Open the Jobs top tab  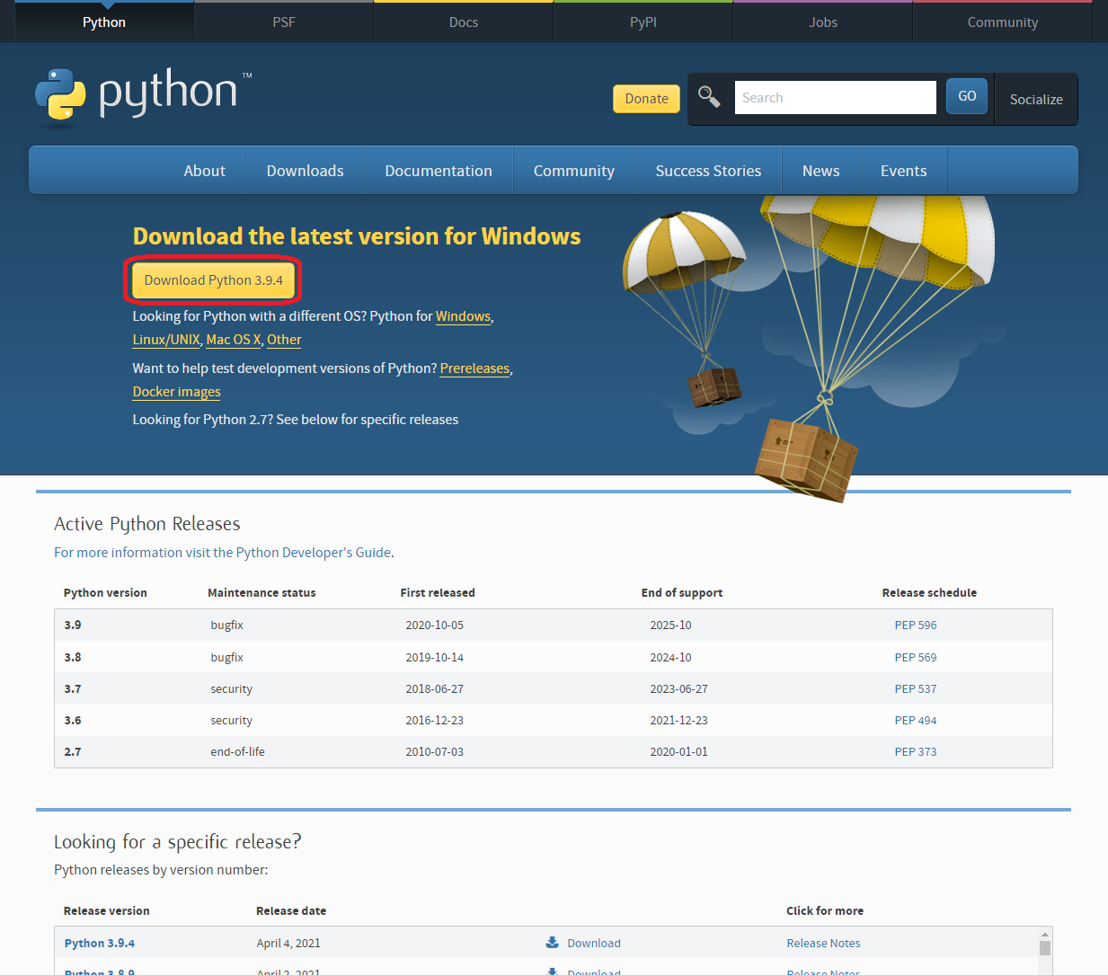tap(823, 22)
